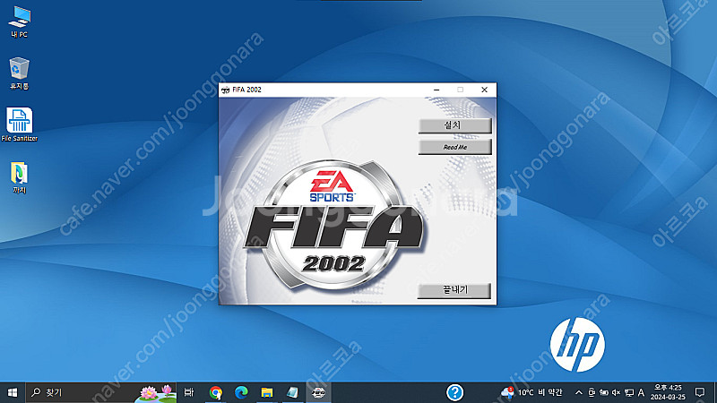Screen dimensions: 717x403
Task: Click the network status tray icon
Action: pyautogui.click(x=629, y=392)
